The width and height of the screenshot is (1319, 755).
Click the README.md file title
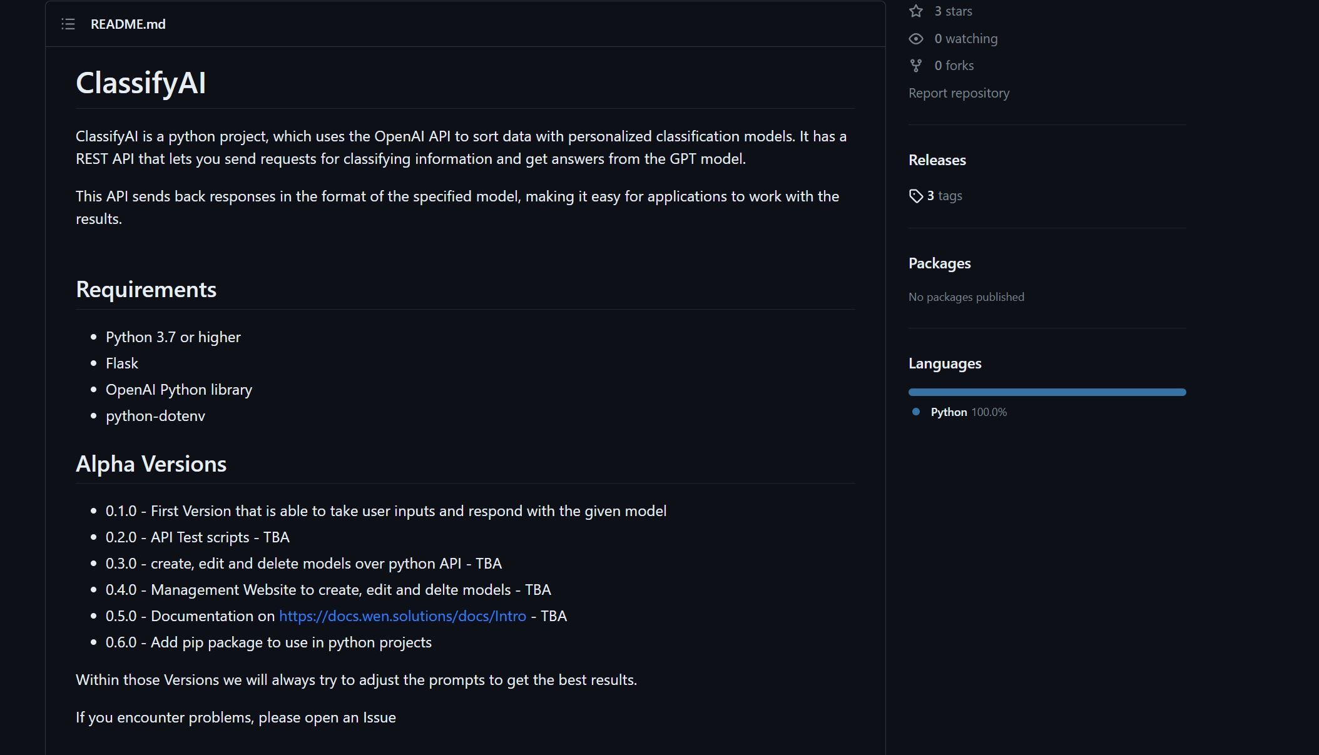(x=128, y=24)
